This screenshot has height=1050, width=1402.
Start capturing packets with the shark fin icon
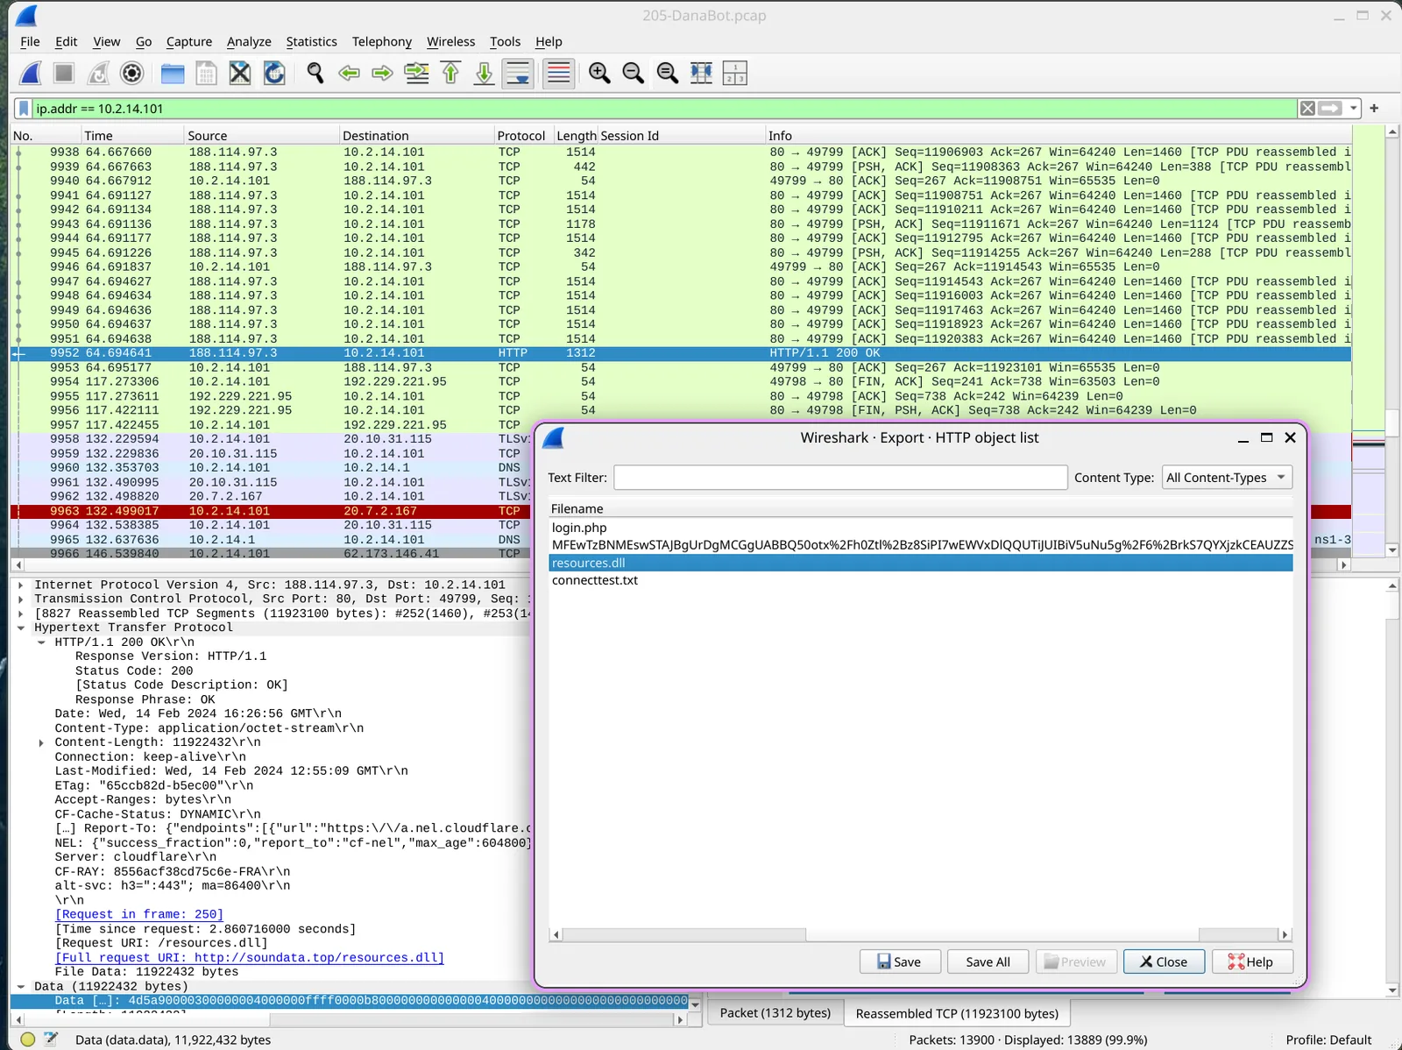click(31, 74)
